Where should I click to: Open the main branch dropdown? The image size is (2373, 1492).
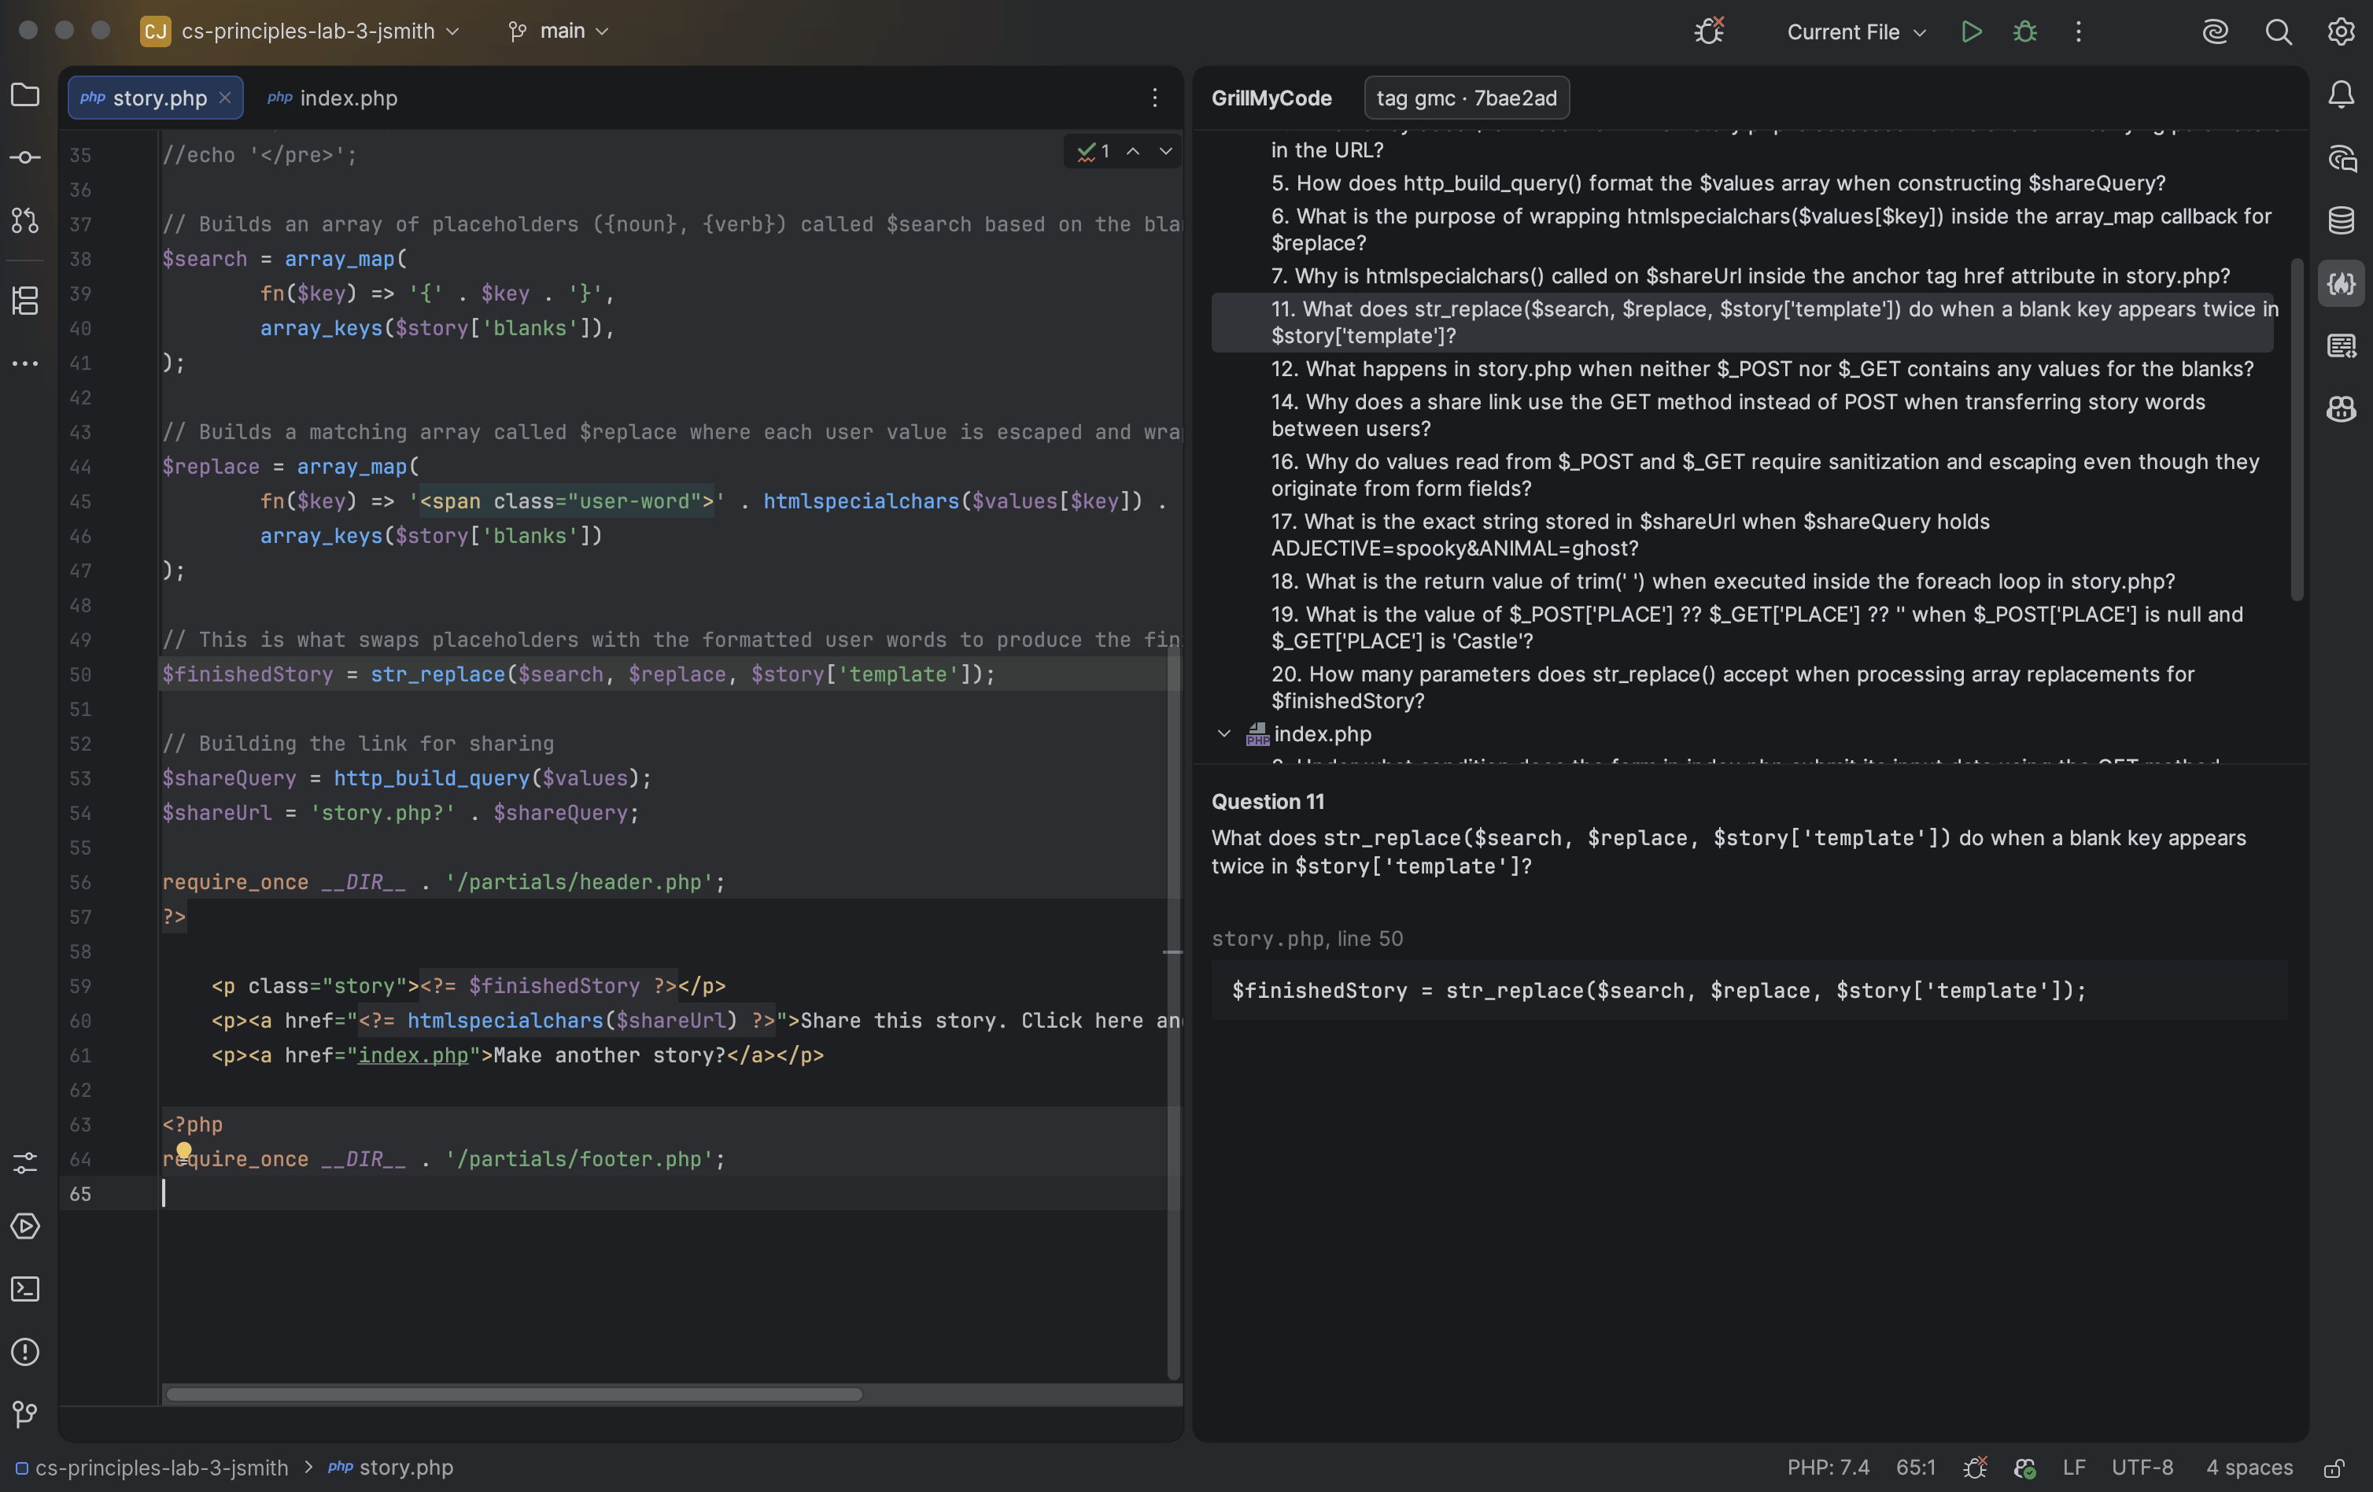(x=559, y=31)
